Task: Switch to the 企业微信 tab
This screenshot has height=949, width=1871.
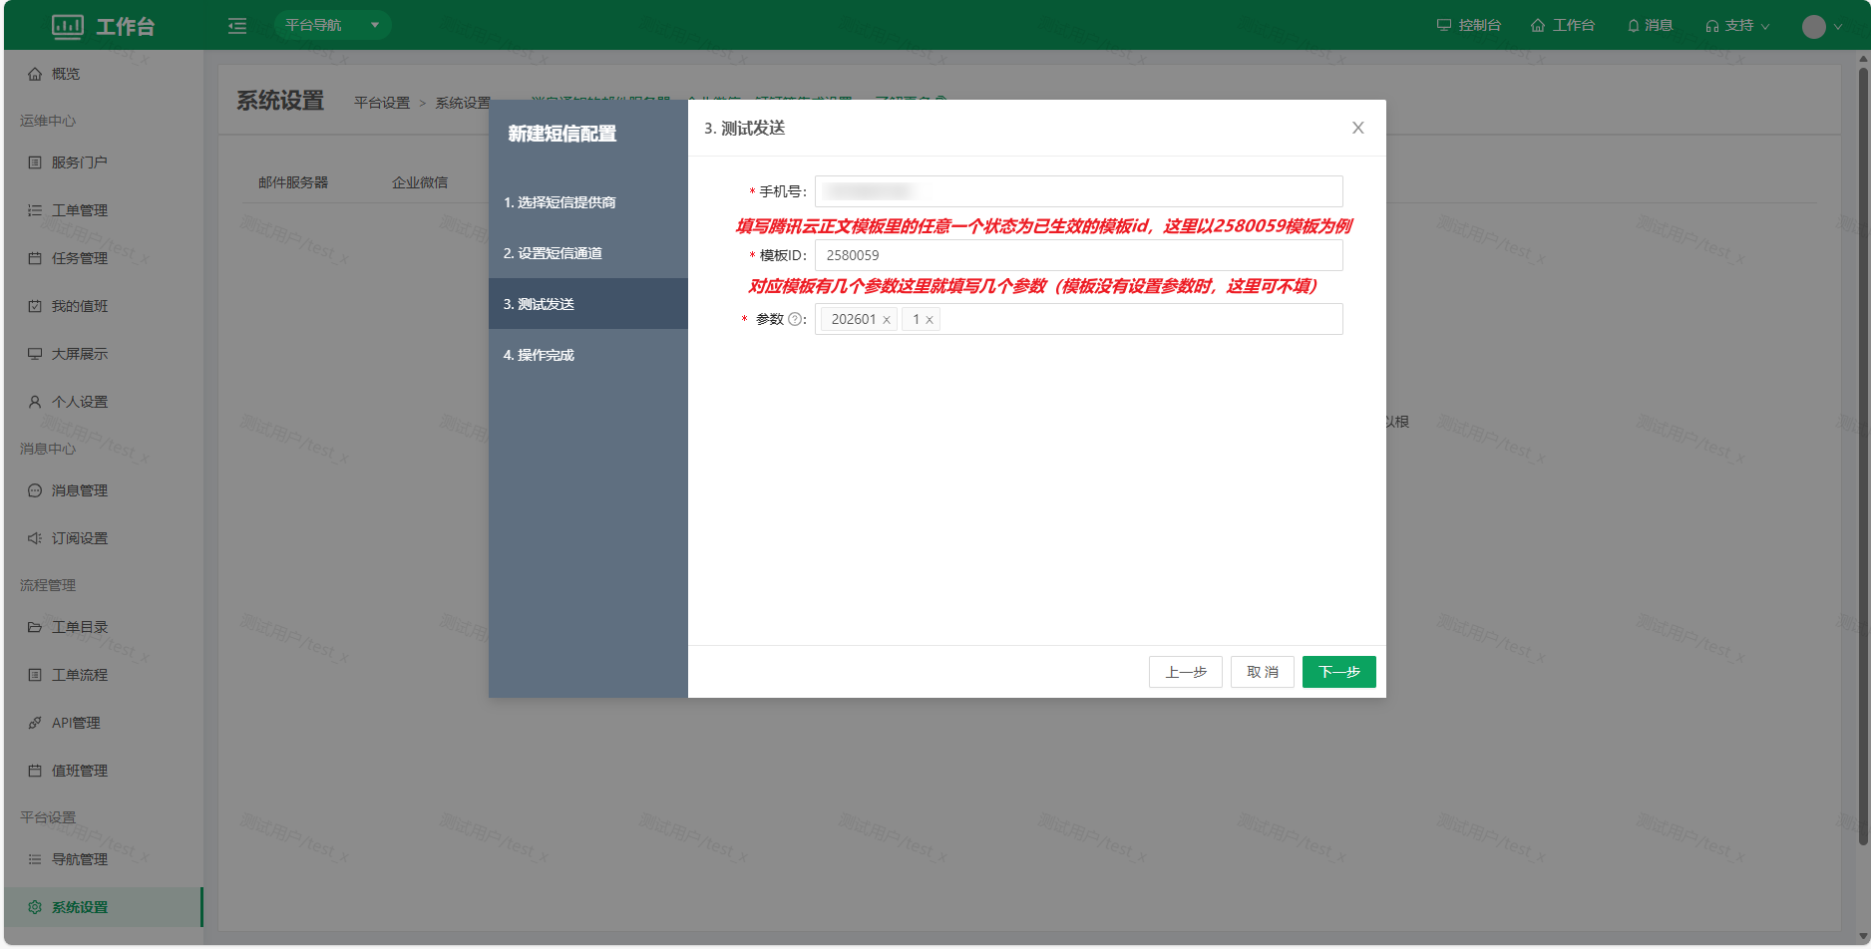Action: (420, 182)
